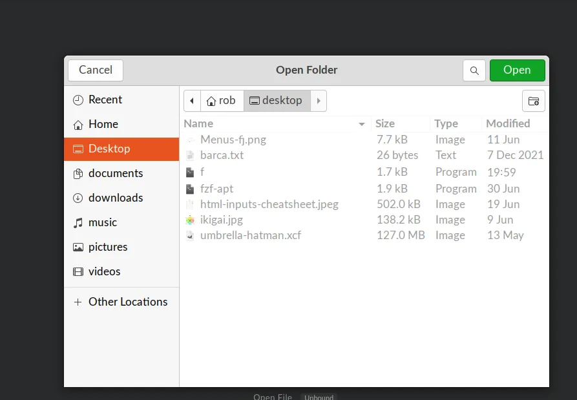Screen dimensions: 577x400
Task: Open the Name column sort dropdown arrow
Action: click(x=361, y=123)
